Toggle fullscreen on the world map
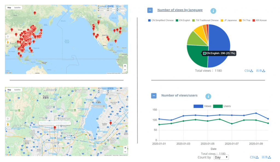Viewport: 280px width, 162px height. [8, 36]
